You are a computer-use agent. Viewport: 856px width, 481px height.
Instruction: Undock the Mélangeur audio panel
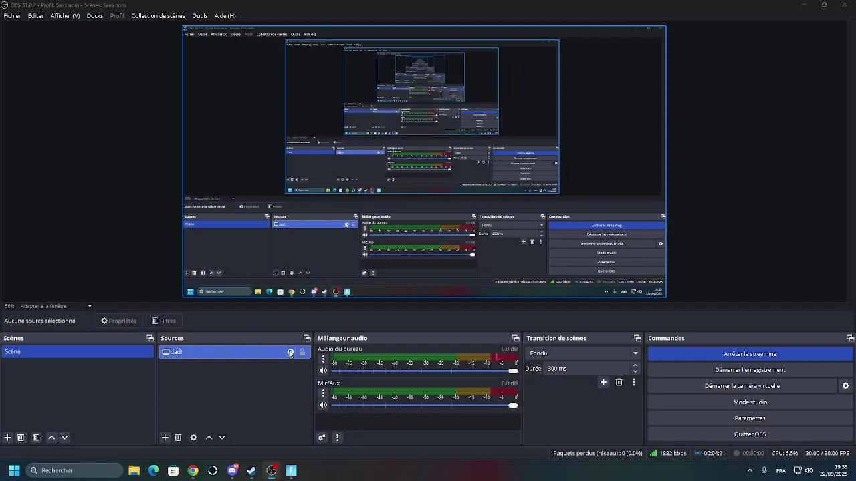point(516,338)
